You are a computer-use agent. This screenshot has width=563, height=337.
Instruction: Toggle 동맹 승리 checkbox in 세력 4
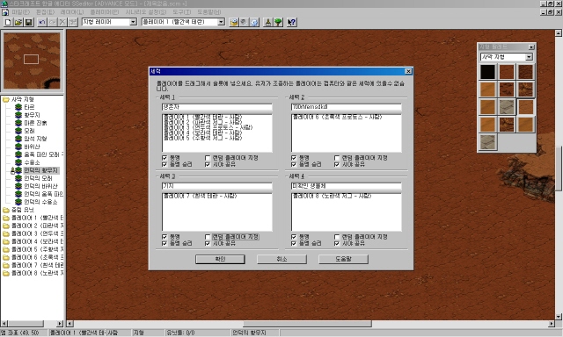pos(294,243)
